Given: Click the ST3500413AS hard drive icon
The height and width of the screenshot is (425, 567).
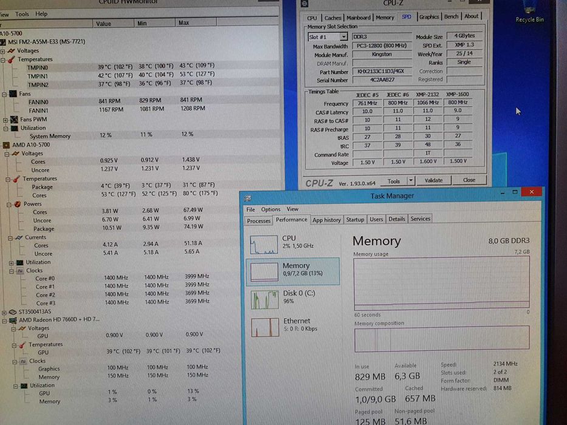Looking at the screenshot, I should (12, 312).
